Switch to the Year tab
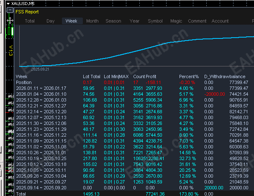This screenshot has width=254, height=196. pyautogui.click(x=134, y=21)
